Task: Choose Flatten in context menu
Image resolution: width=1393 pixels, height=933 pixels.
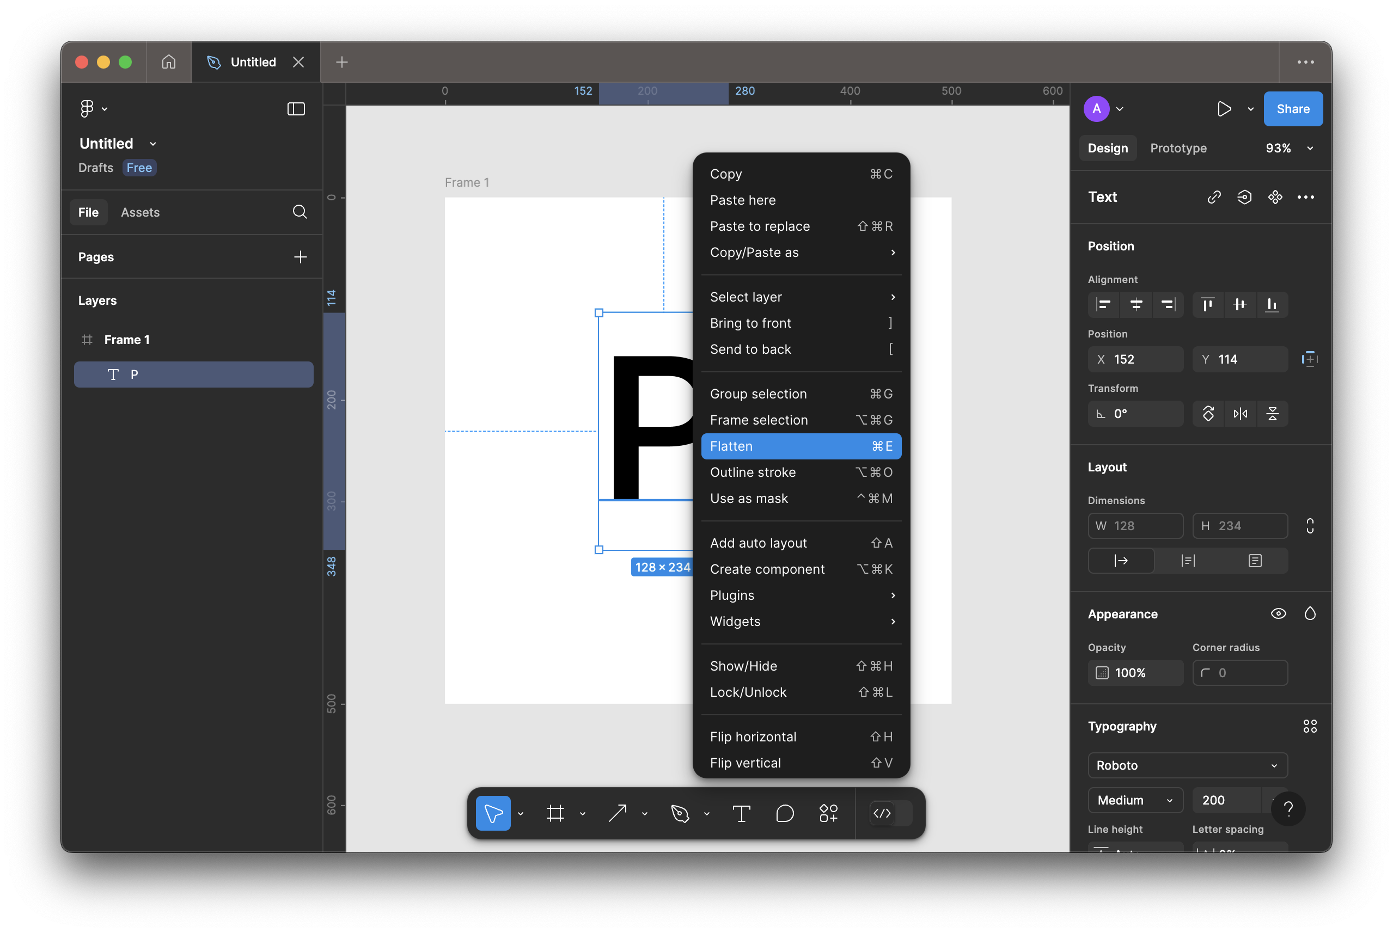Action: [x=801, y=446]
